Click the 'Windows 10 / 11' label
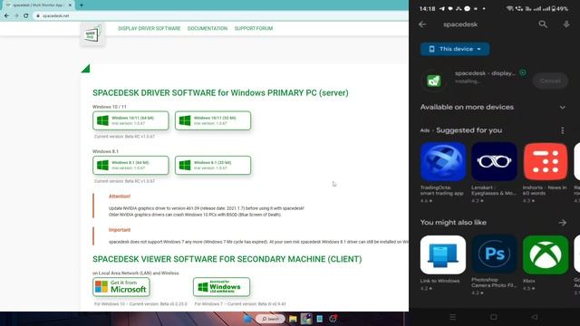580x326 pixels. coord(110,107)
